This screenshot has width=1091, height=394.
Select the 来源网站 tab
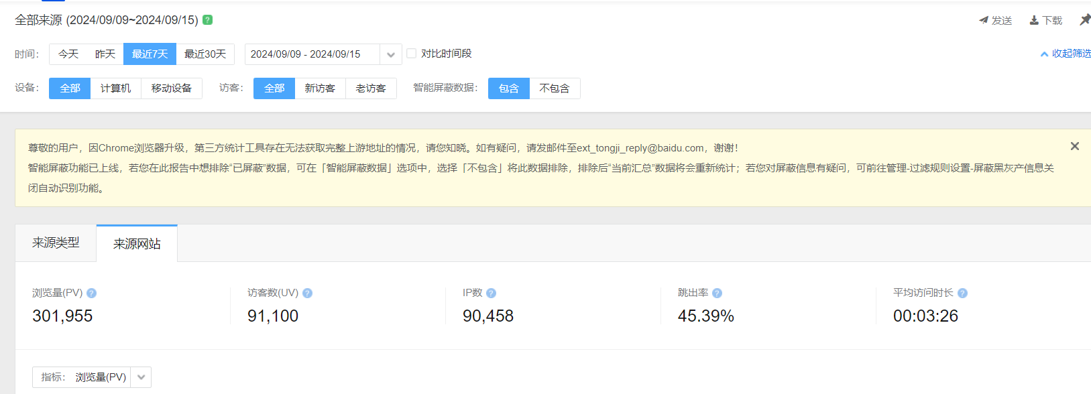pyautogui.click(x=137, y=244)
